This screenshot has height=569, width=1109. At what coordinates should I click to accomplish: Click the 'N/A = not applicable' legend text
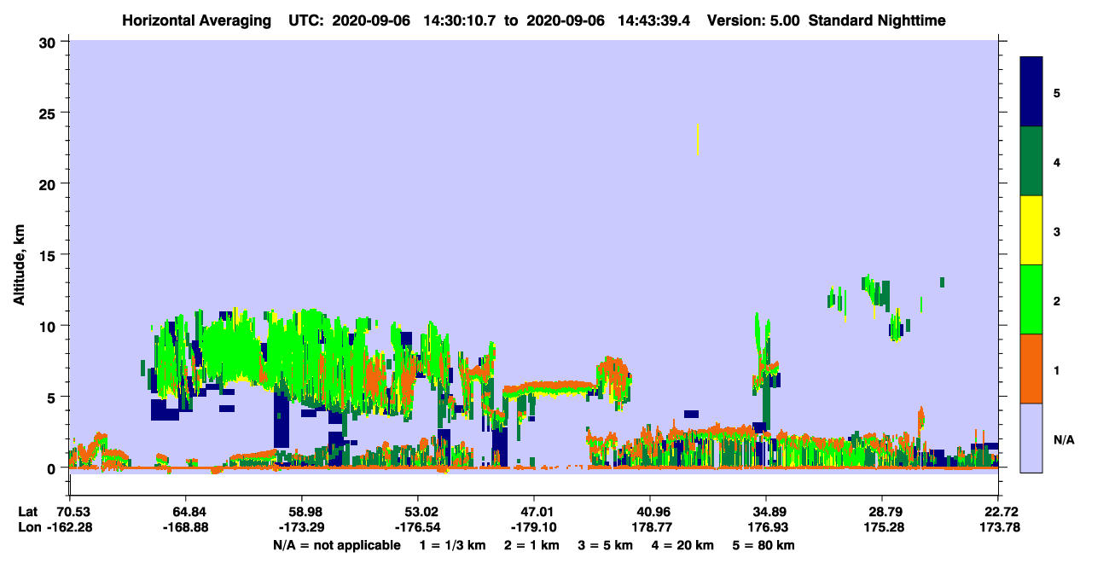[x=336, y=545]
